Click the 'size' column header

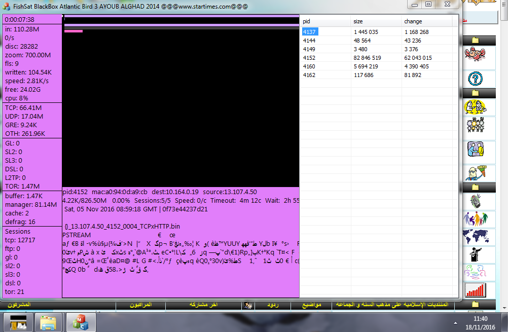click(x=358, y=21)
